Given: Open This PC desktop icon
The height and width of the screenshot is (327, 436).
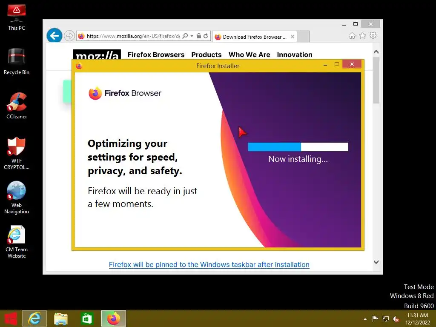Looking at the screenshot, I should pyautogui.click(x=17, y=17).
